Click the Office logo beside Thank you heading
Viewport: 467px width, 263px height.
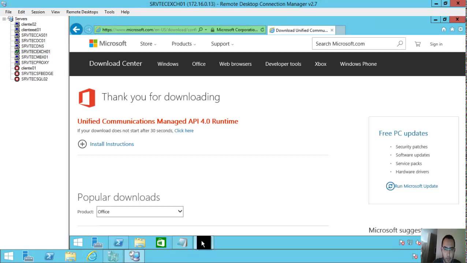(87, 98)
